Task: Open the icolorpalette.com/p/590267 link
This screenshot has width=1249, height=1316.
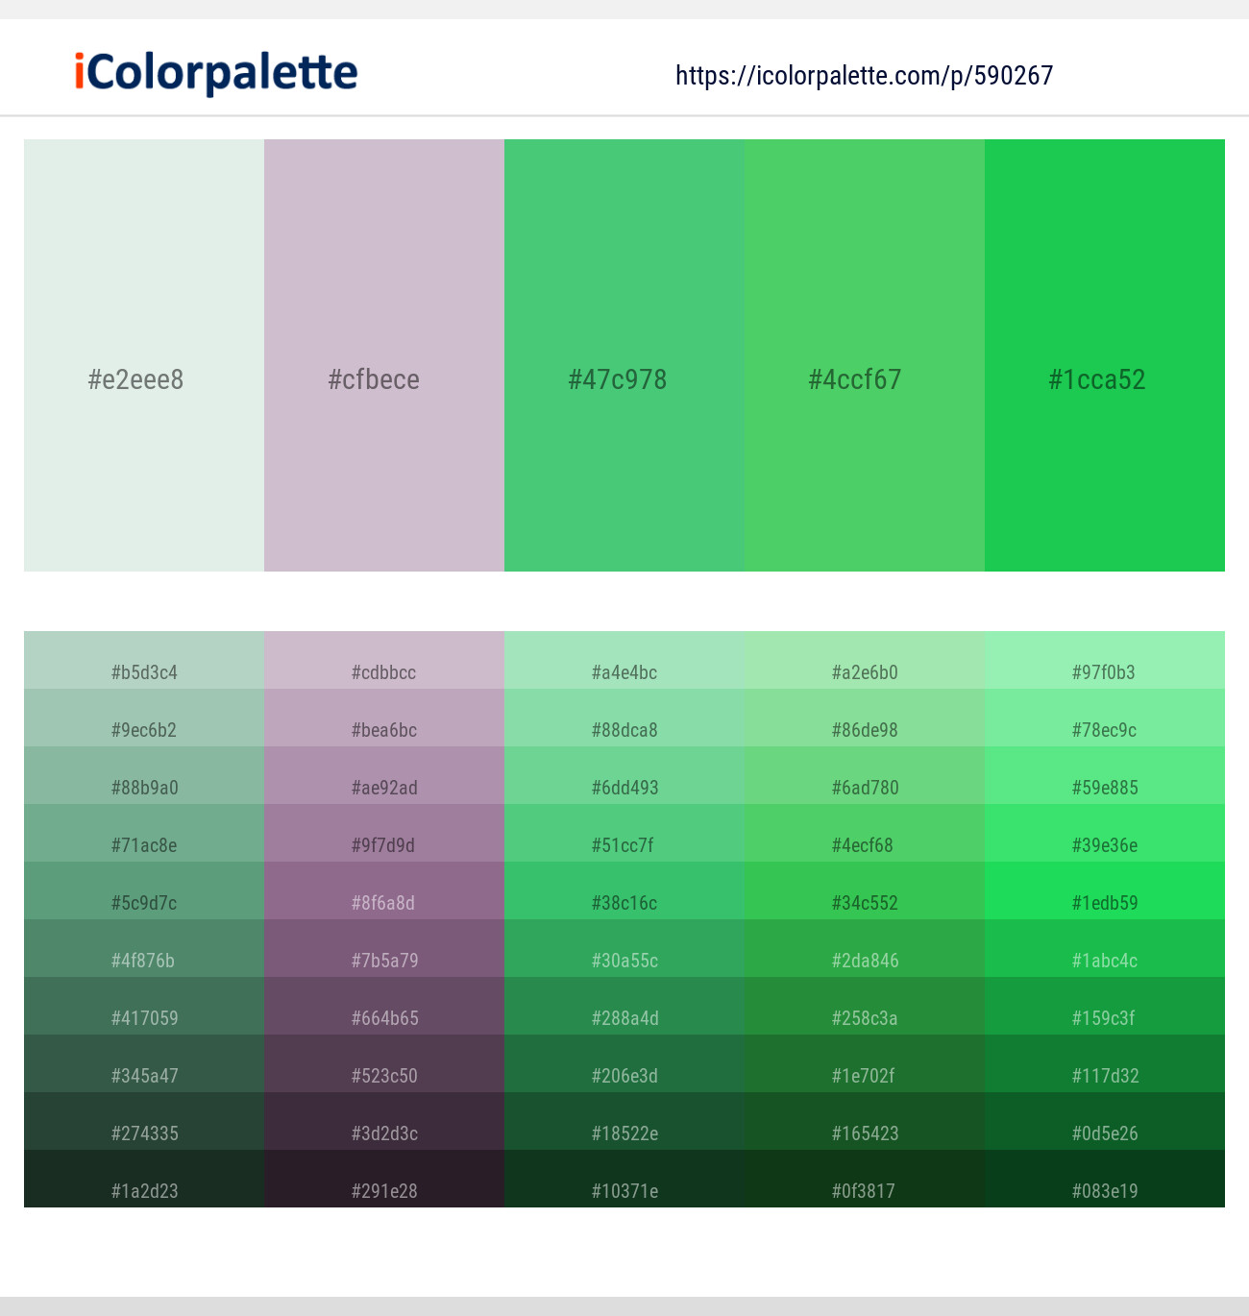Action: point(864,76)
